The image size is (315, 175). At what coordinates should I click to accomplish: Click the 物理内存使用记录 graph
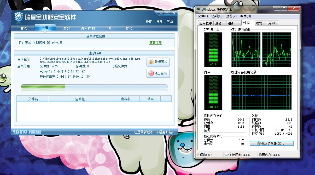click(261, 92)
